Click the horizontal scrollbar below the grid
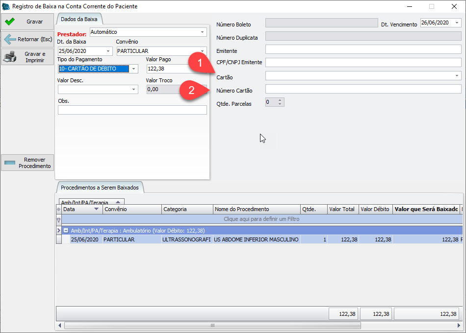 (x=212, y=325)
